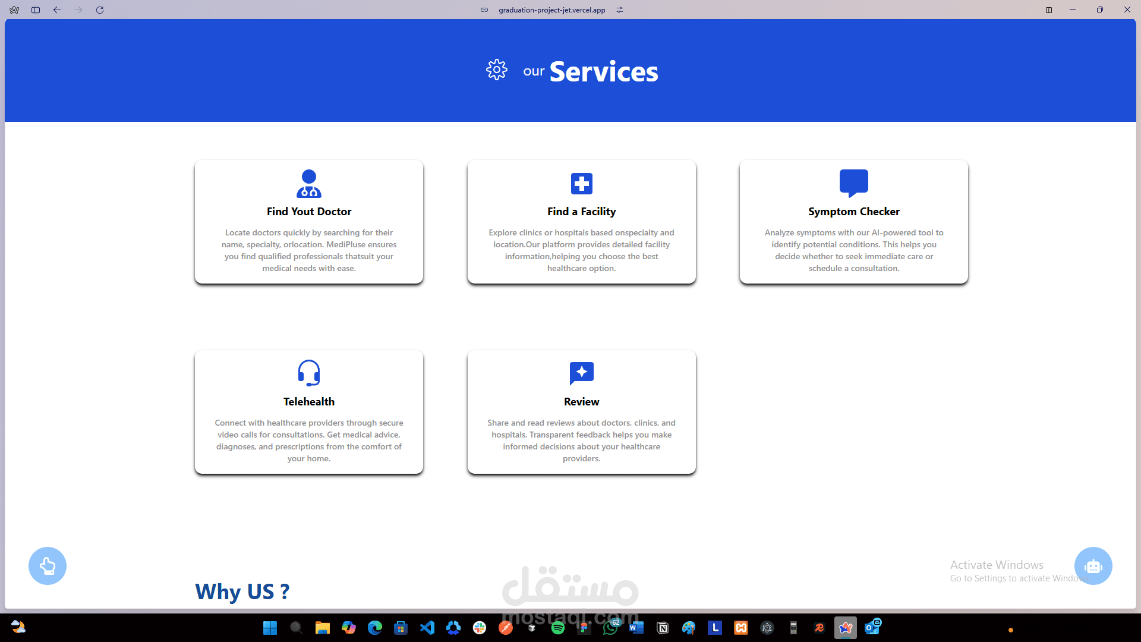Toggle the browser sidebar panel icon
The width and height of the screenshot is (1141, 642).
(36, 10)
